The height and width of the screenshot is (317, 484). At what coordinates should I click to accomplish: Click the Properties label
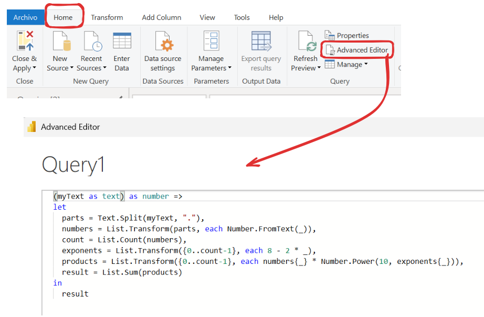pyautogui.click(x=353, y=36)
